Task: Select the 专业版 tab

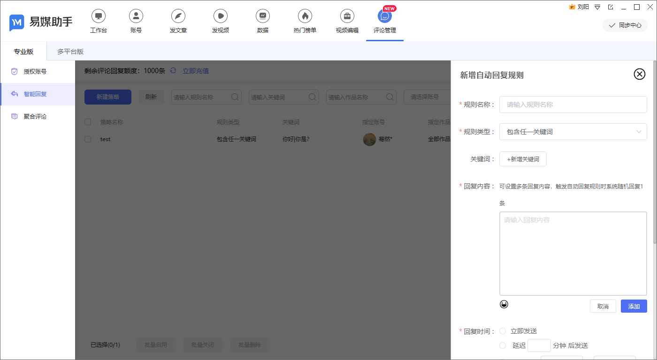Action: coord(23,51)
